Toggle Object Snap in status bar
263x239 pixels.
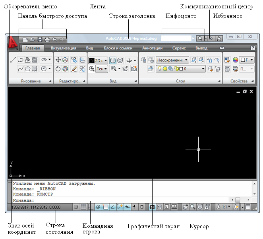[106, 207]
